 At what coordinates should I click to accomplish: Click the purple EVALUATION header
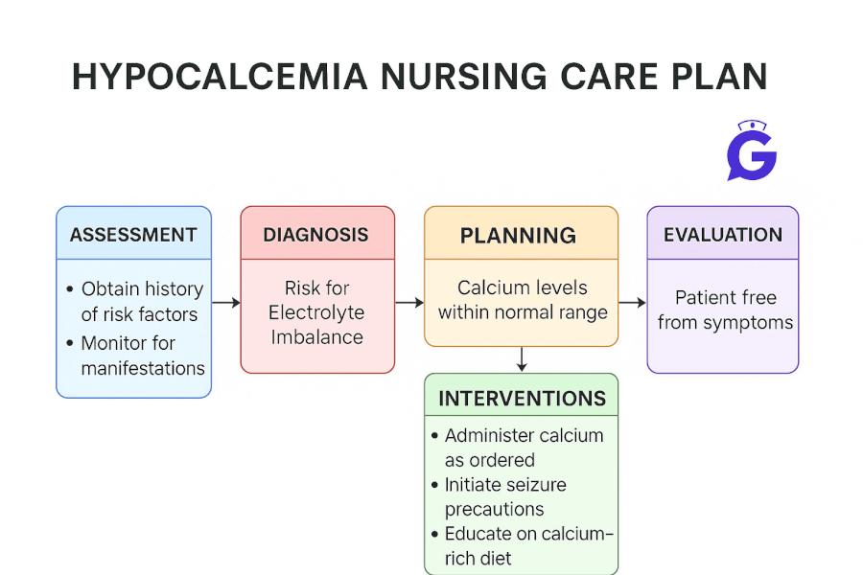pyautogui.click(x=723, y=235)
